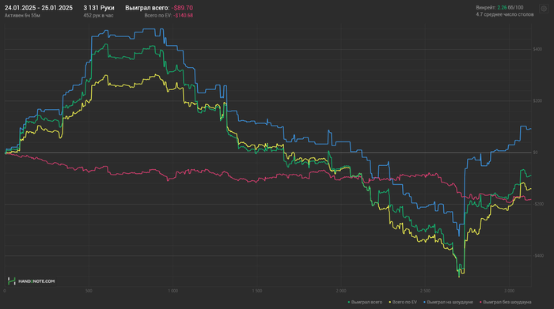Viewport: 554px width, 309px height.
Task: Click the 3 000 x-axis label
Action: point(509,291)
